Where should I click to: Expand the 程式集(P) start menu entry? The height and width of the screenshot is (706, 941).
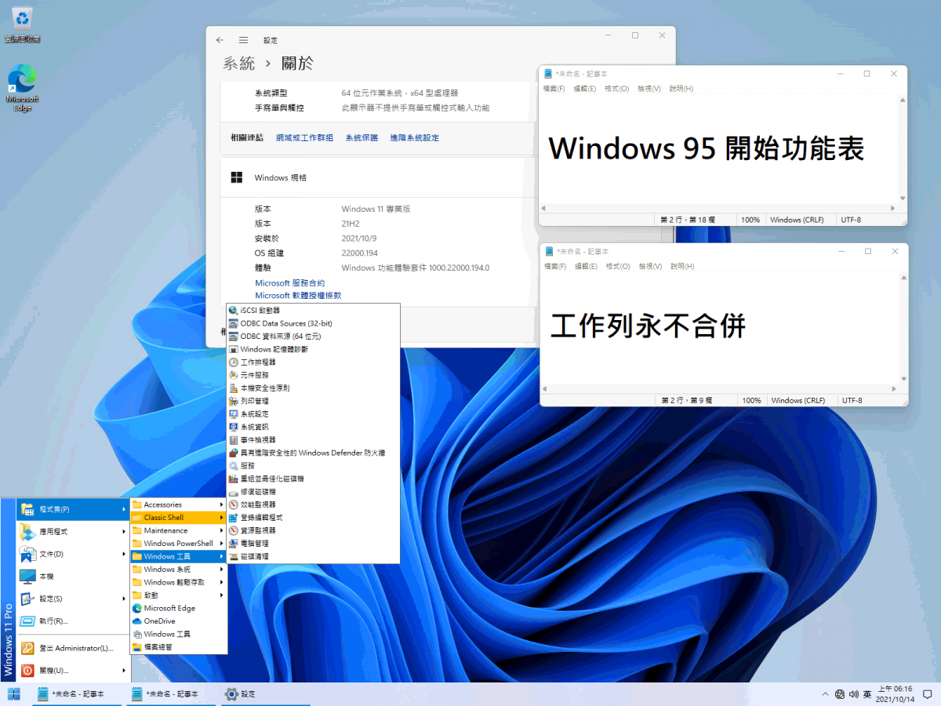(73, 509)
